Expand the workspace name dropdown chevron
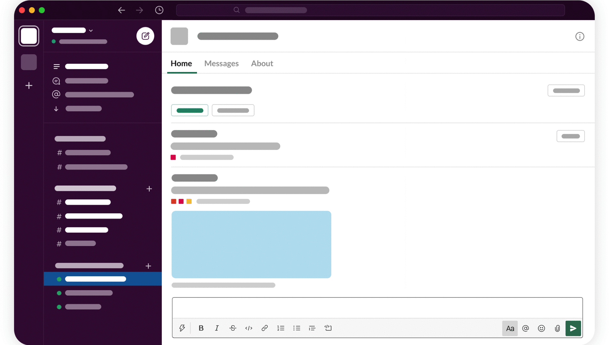The width and height of the screenshot is (614, 345). (91, 31)
